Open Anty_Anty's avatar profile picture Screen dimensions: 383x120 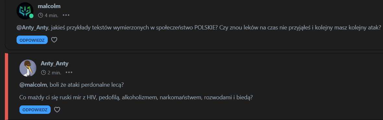(28, 68)
